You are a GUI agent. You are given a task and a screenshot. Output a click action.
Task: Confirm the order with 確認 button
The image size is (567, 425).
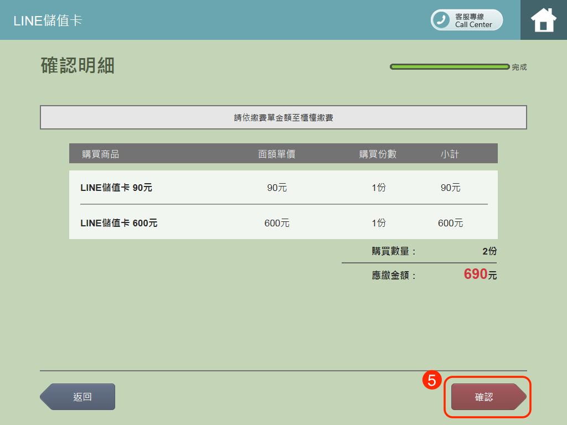point(488,397)
